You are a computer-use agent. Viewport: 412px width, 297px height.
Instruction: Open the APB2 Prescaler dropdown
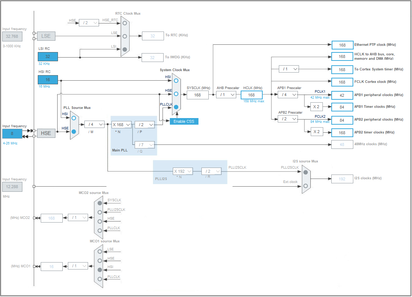(288, 118)
